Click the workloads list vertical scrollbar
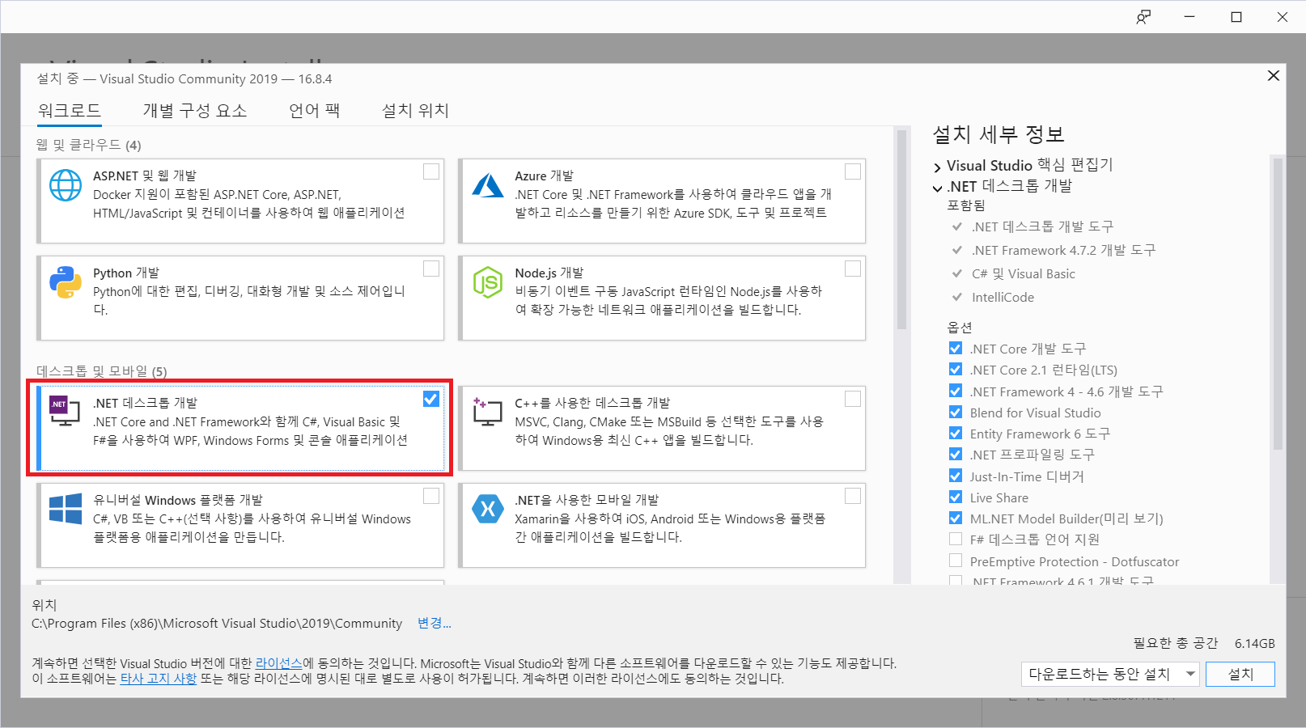This screenshot has width=1306, height=728. tap(901, 231)
